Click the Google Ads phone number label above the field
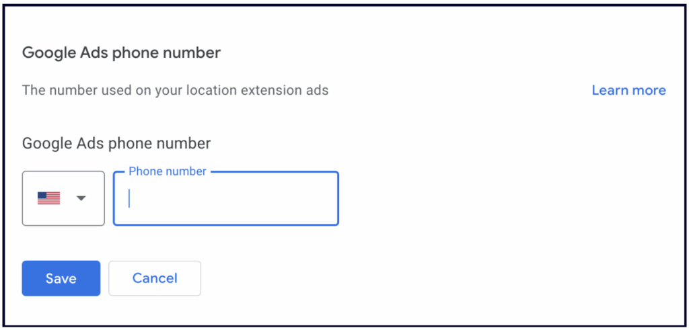This screenshot has width=689, height=330. tap(116, 143)
